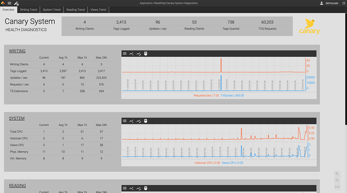This screenshot has width=347, height=193.
Task: Click the WRITING section heading link
Action: click(x=17, y=51)
